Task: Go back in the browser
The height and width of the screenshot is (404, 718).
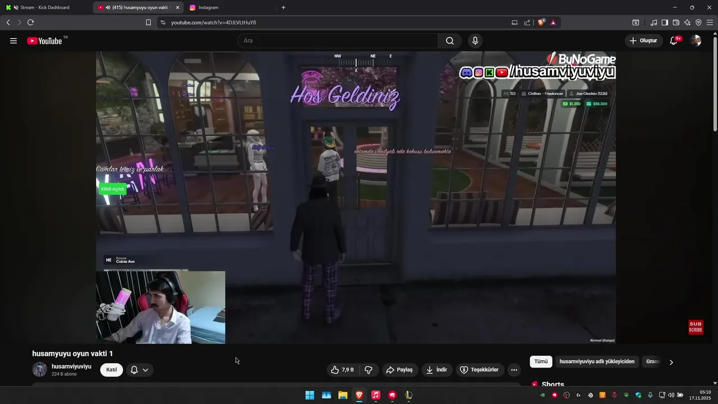Action: coord(8,22)
